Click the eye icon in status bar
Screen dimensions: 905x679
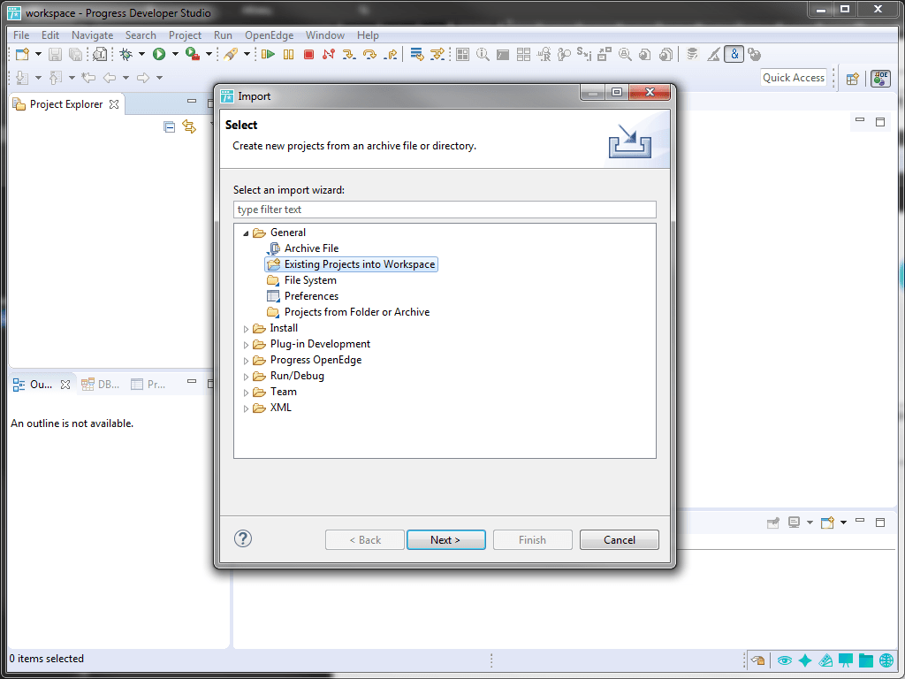point(784,660)
